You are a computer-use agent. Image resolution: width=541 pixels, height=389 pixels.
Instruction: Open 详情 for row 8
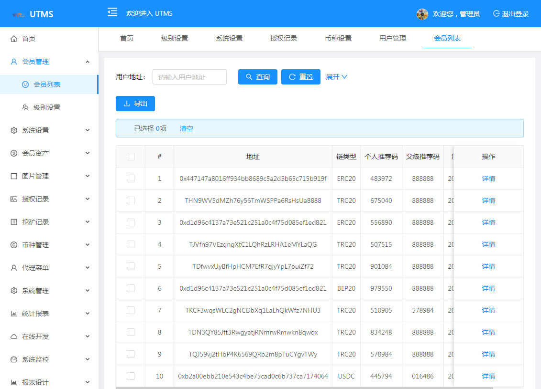pyautogui.click(x=488, y=332)
